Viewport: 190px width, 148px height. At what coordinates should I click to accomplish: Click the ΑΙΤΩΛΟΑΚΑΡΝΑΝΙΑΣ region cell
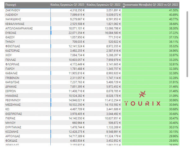pyautogui.click(x=20, y=28)
